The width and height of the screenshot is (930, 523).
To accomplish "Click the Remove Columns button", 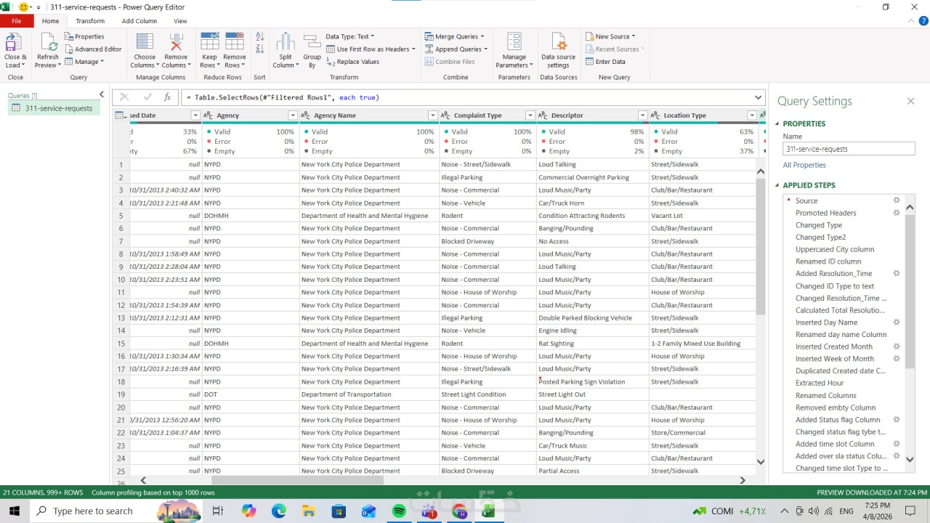I will (x=176, y=50).
